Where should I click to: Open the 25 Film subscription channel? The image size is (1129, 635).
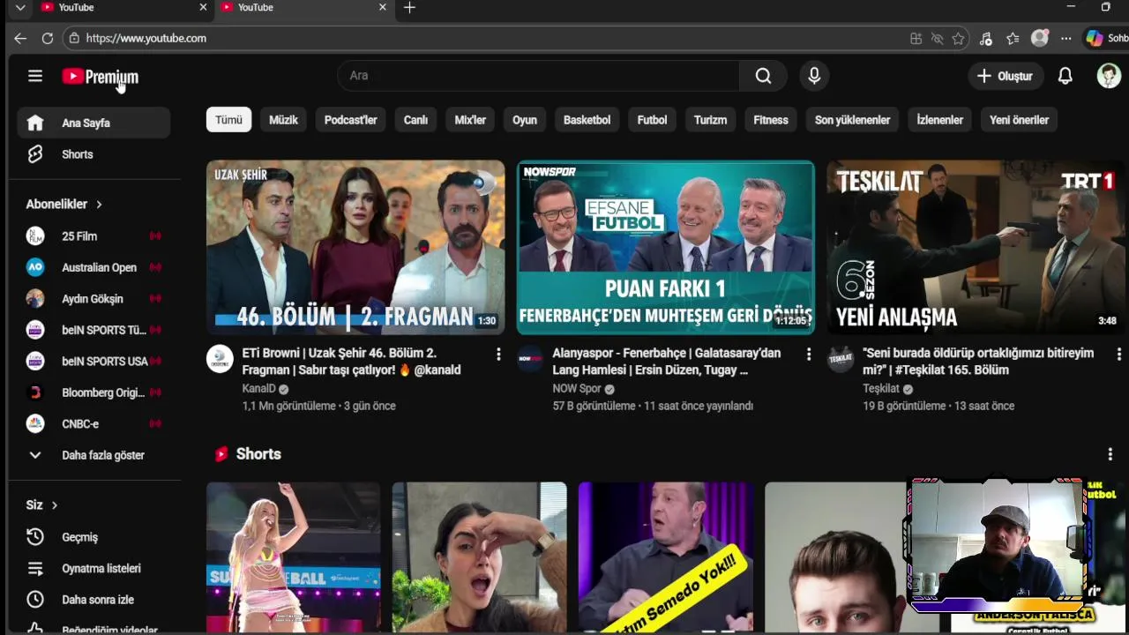click(x=93, y=236)
